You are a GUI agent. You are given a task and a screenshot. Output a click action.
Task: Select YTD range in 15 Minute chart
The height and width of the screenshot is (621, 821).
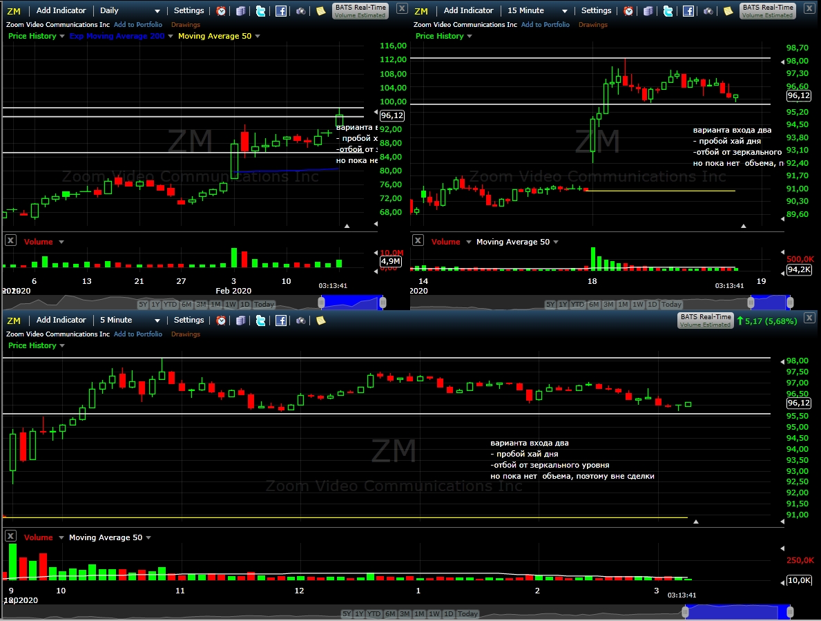point(577,304)
